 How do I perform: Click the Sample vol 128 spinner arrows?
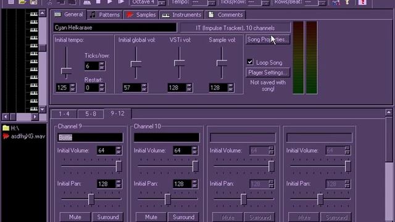(x=230, y=88)
